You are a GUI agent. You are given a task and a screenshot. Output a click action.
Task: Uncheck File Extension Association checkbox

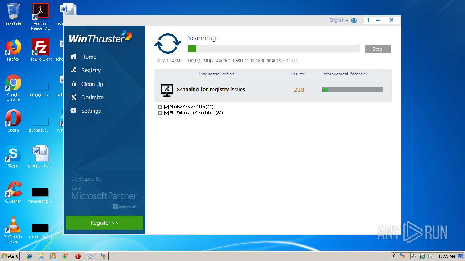(x=166, y=113)
